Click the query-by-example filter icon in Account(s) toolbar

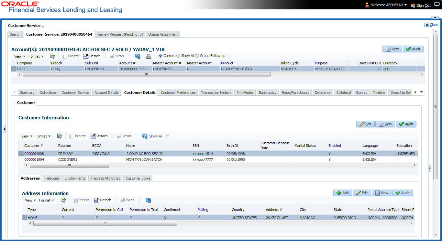coord(52,56)
